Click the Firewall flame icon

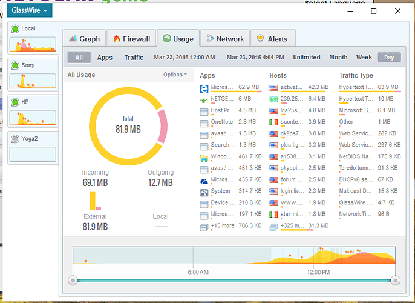[x=116, y=39]
